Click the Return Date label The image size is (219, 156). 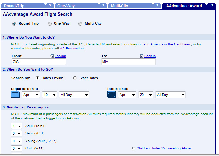point(118,89)
